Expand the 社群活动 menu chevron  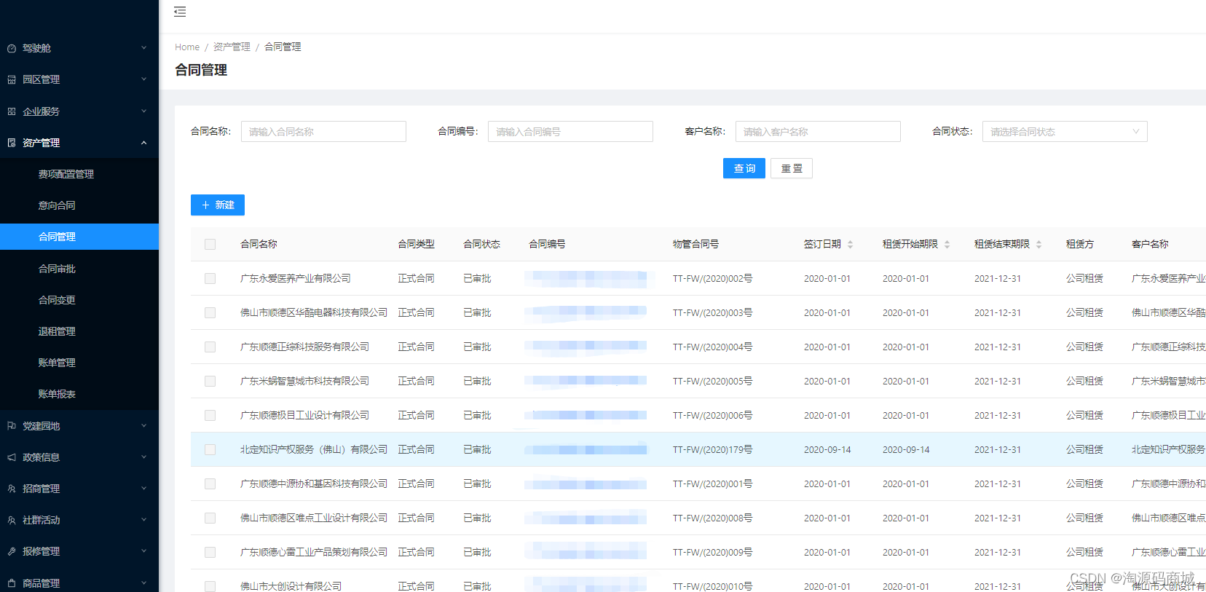pos(143,520)
